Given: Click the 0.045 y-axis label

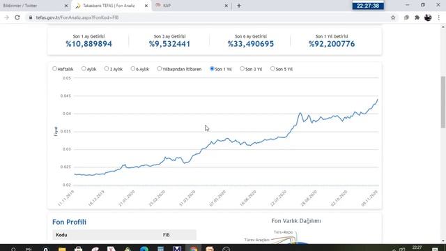Looking at the screenshot, I should [66, 96].
